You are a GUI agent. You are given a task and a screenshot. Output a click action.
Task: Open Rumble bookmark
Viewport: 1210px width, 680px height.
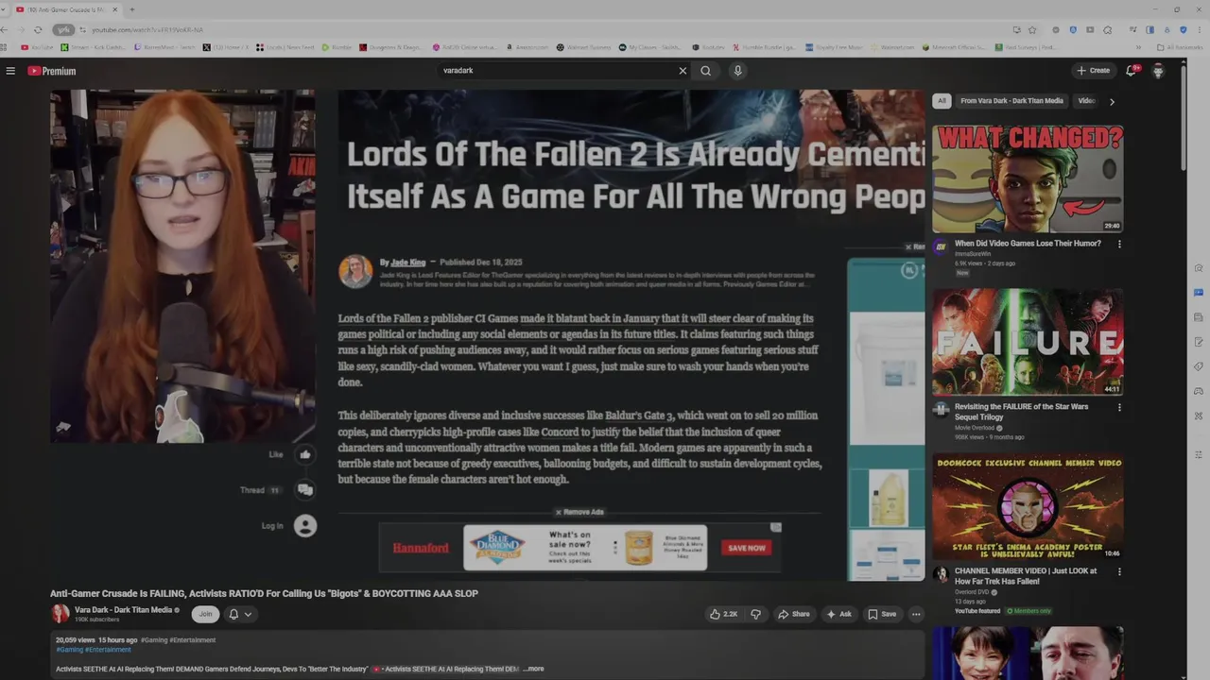pos(337,47)
